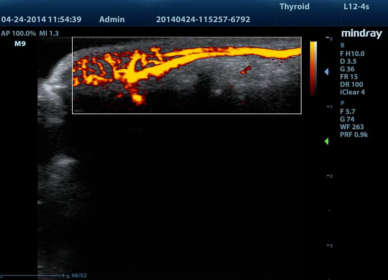
Task: Click the blue focus position arrow marker
Action: pos(327,72)
